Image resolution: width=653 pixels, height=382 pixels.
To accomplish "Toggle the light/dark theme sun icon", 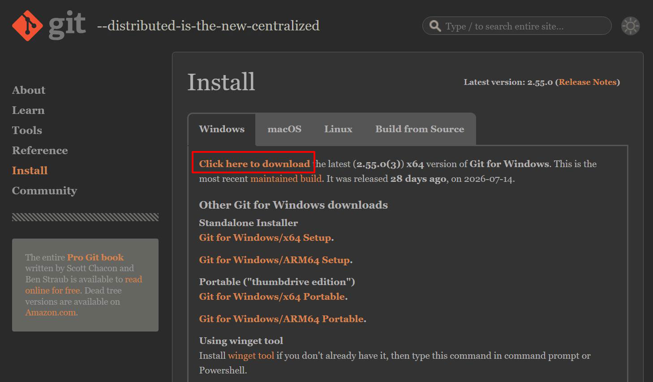I will pos(630,26).
